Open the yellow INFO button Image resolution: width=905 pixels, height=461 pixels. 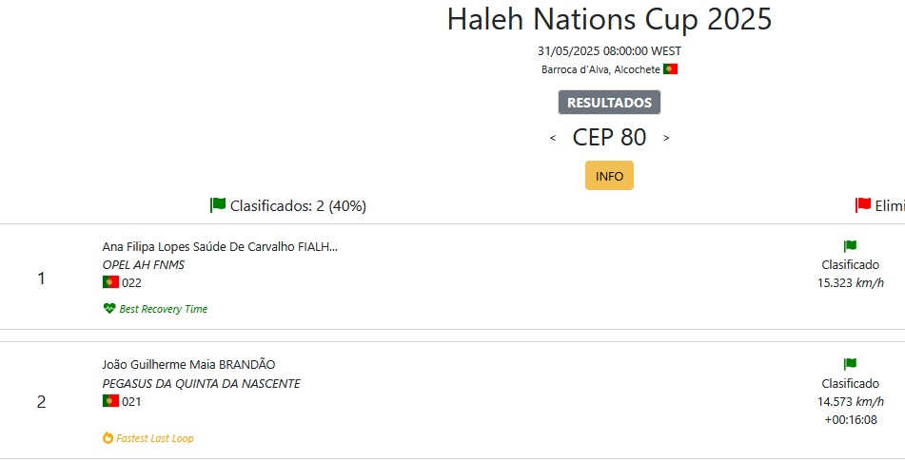(609, 176)
